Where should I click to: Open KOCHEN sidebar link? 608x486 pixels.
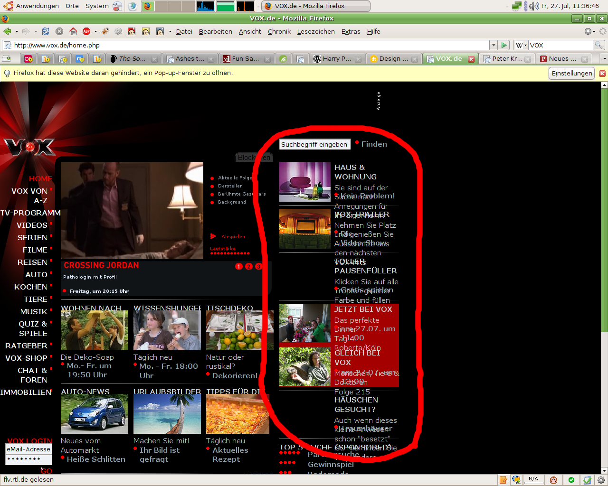pos(31,287)
